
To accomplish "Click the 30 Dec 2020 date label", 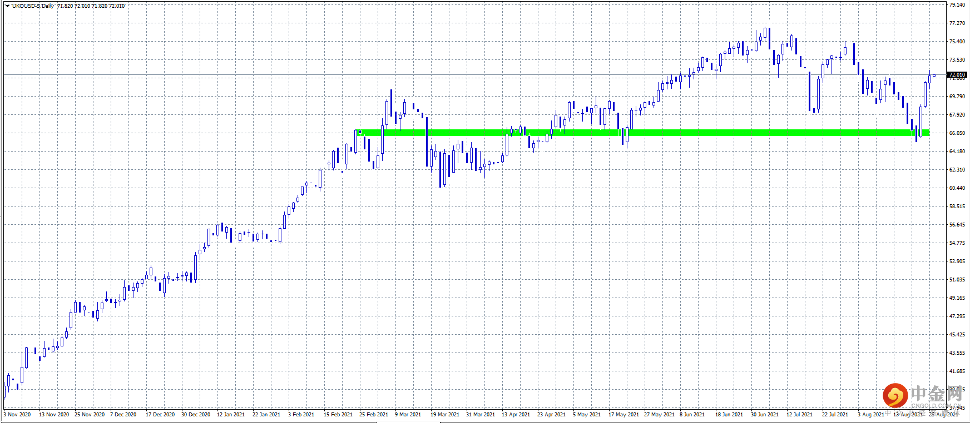I will 196,414.
